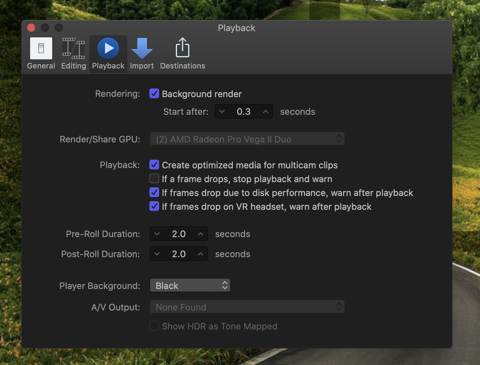Toggle disk performance frame drop warning
Viewport: 480px width, 365px height.
154,193
